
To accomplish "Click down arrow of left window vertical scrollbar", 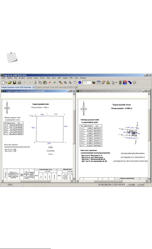I will point(74,179).
